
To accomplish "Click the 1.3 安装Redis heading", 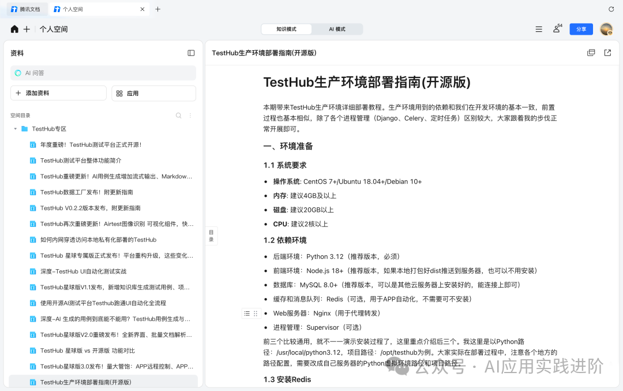I will [x=287, y=379].
